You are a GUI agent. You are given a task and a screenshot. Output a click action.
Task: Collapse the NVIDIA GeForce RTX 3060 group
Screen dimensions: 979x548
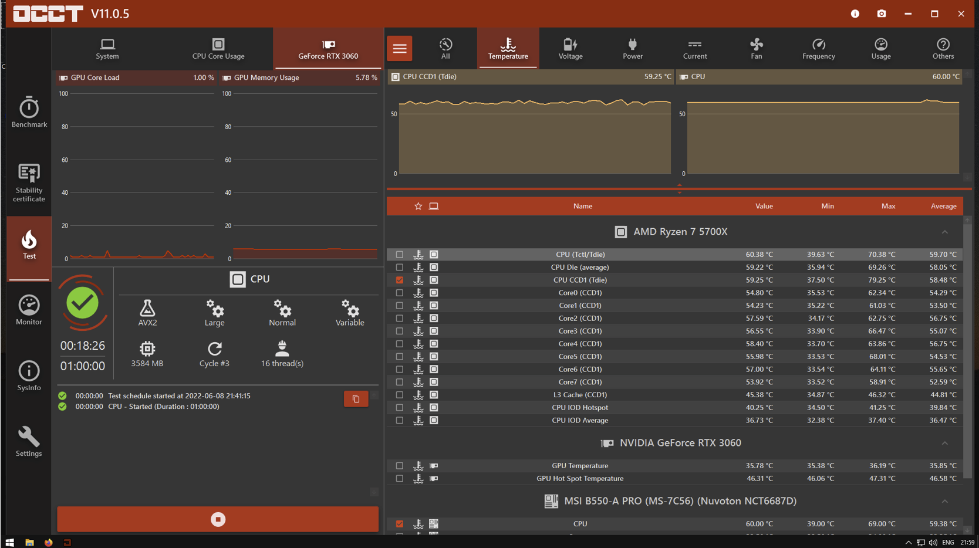point(944,443)
